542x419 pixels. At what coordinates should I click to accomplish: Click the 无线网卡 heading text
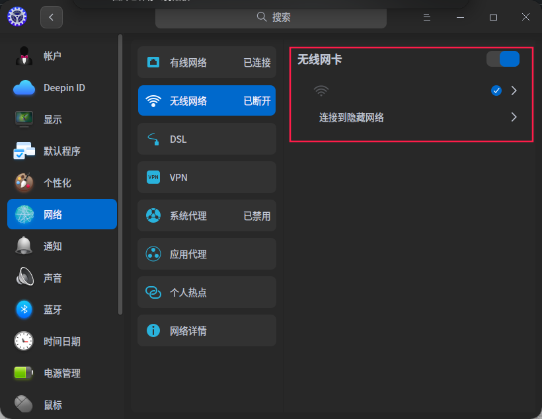[x=319, y=59]
